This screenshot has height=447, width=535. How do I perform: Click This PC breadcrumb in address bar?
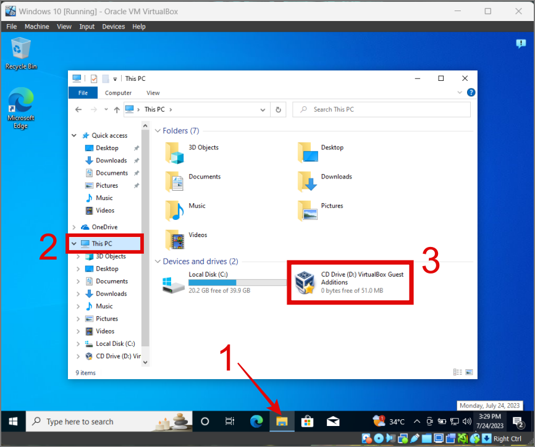point(154,109)
